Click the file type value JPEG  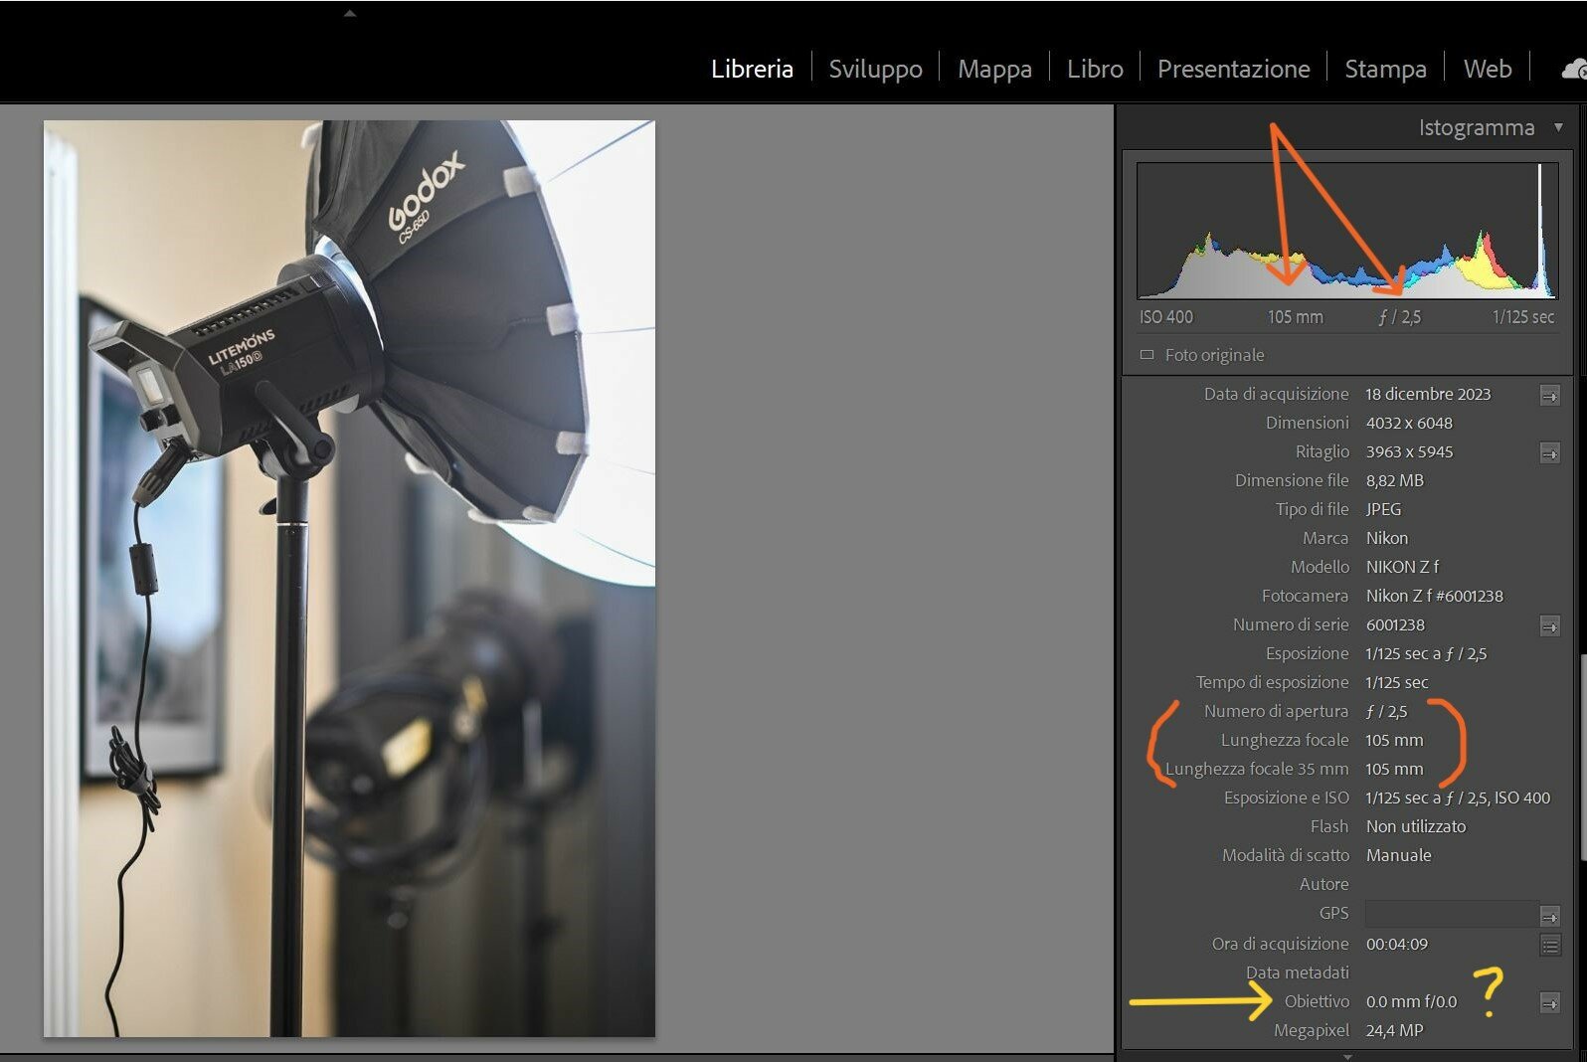(x=1383, y=509)
